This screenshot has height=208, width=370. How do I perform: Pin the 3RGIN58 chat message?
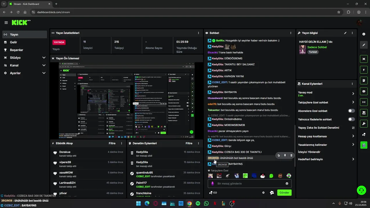285,155
